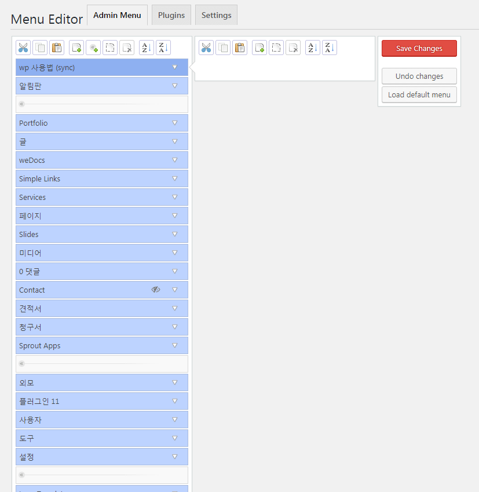Open the Settings tab
Viewport: 479px width, 492px height.
216,15
